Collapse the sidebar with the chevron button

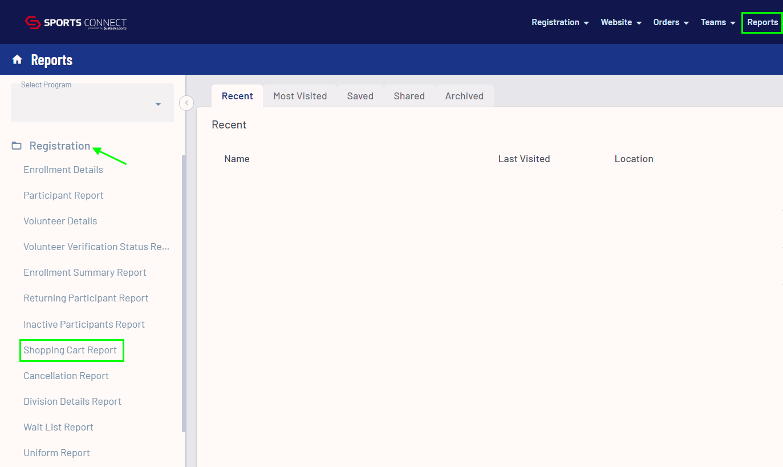pyautogui.click(x=186, y=103)
